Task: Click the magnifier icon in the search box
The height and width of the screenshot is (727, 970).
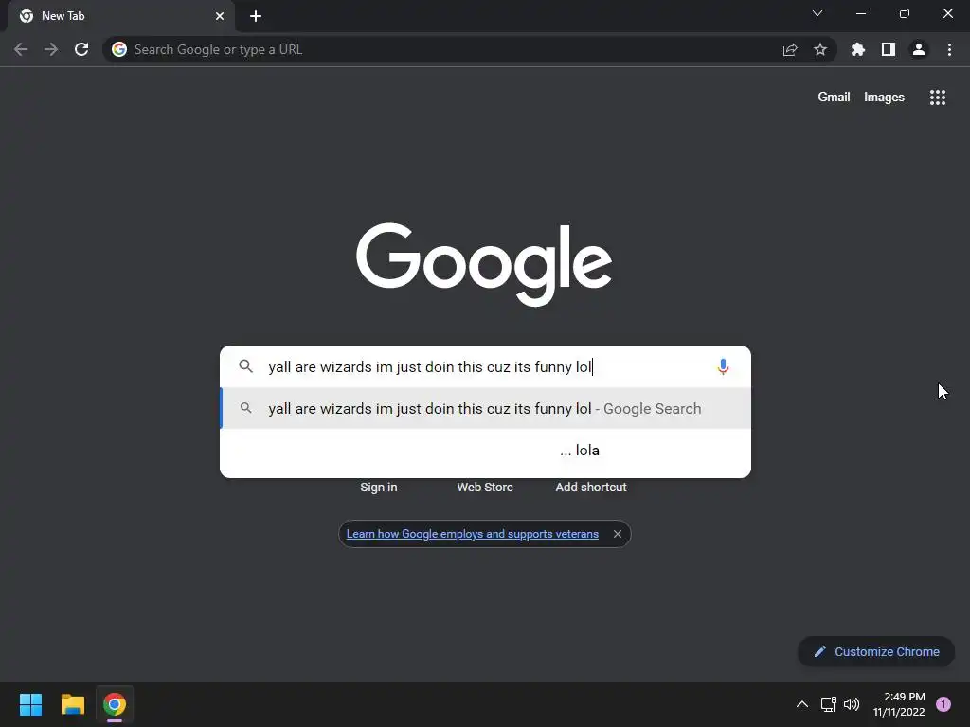Action: pyautogui.click(x=245, y=366)
